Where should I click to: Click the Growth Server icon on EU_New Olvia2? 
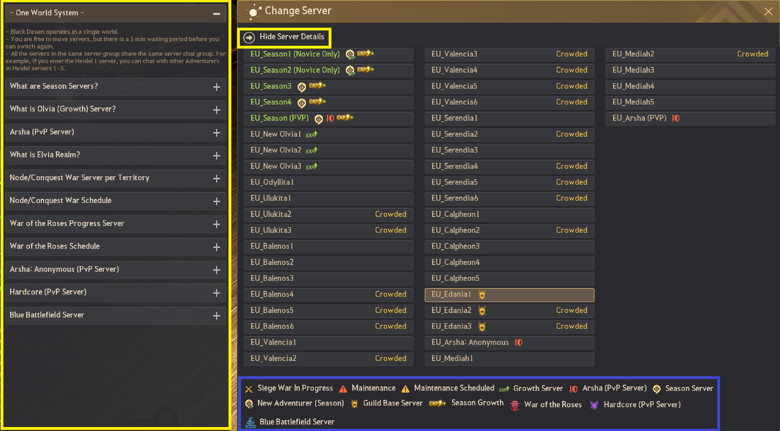pyautogui.click(x=312, y=151)
